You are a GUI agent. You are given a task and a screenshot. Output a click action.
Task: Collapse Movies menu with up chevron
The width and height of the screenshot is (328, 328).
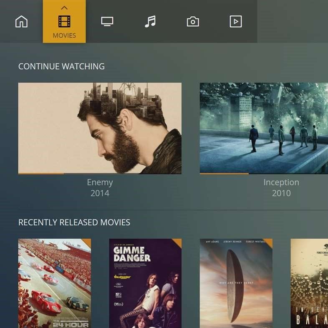(64, 8)
